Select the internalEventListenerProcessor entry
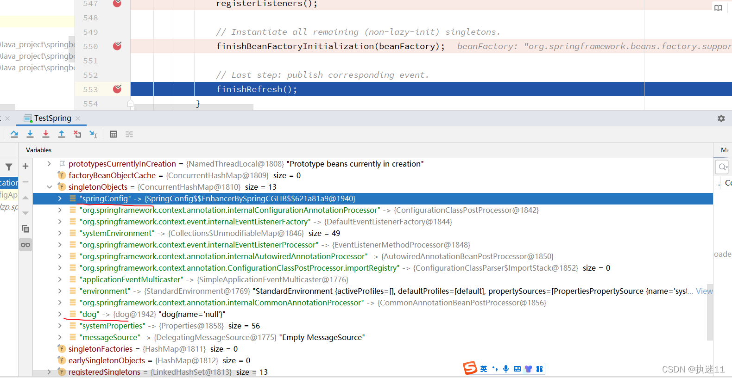The width and height of the screenshot is (732, 378). pos(373,245)
